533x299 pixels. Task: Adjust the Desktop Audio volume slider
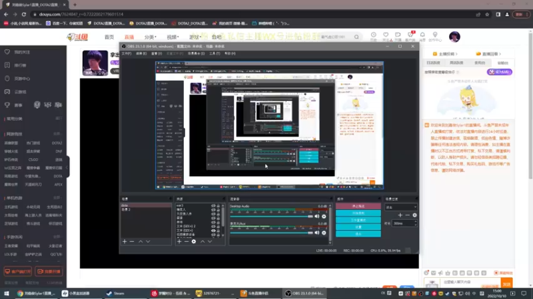coord(271,217)
